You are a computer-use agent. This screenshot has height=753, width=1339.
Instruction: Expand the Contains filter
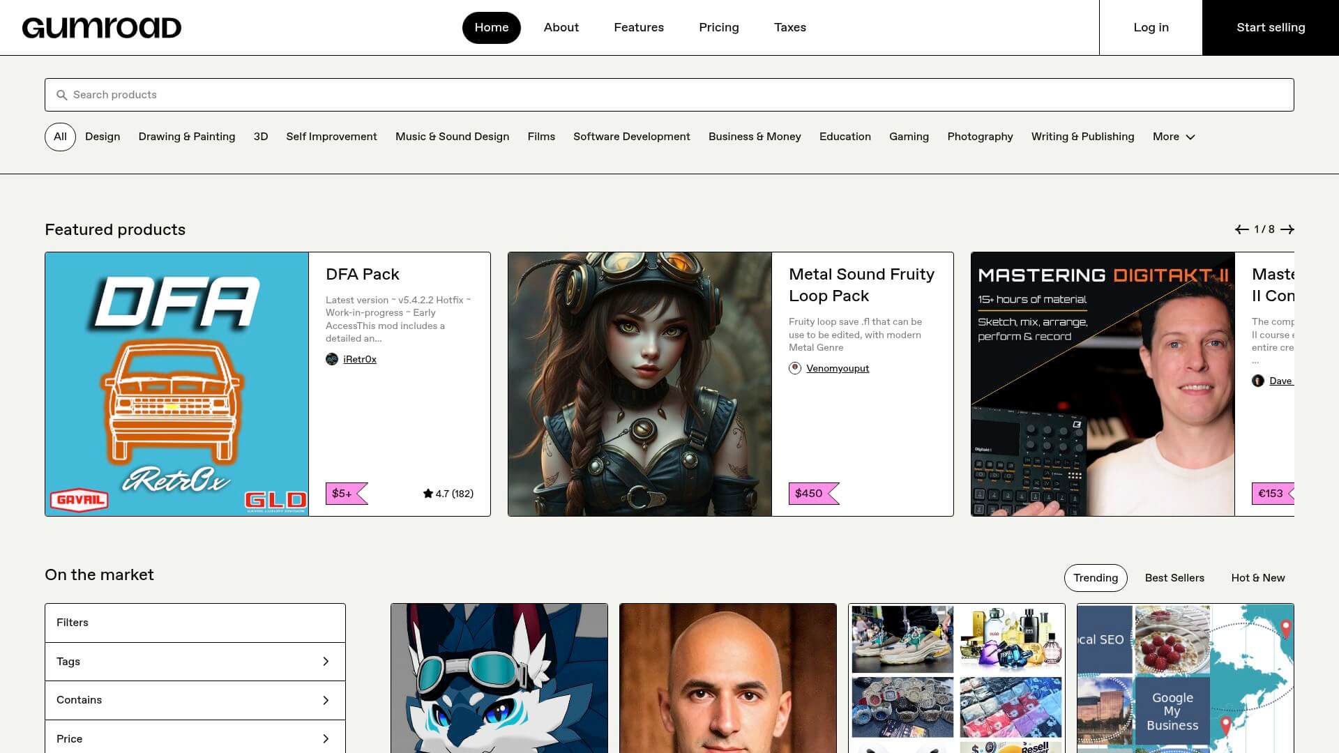point(195,700)
